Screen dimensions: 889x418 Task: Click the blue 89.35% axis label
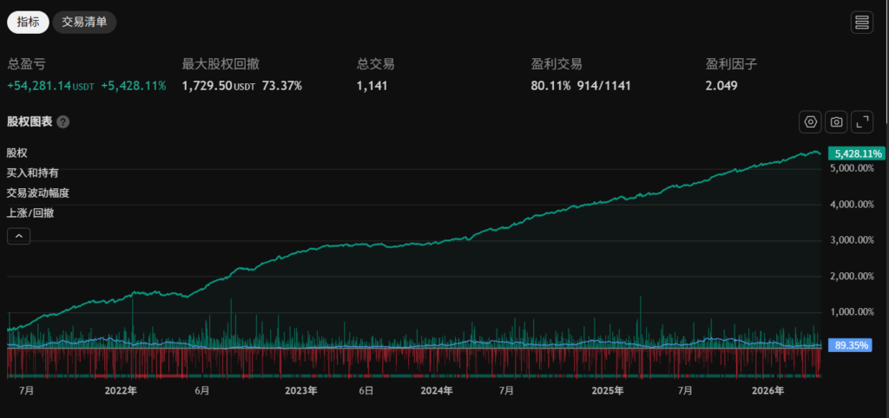tap(849, 345)
